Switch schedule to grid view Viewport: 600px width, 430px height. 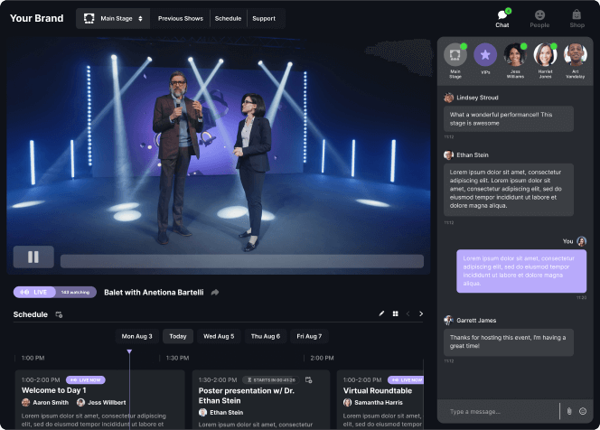[x=395, y=313]
